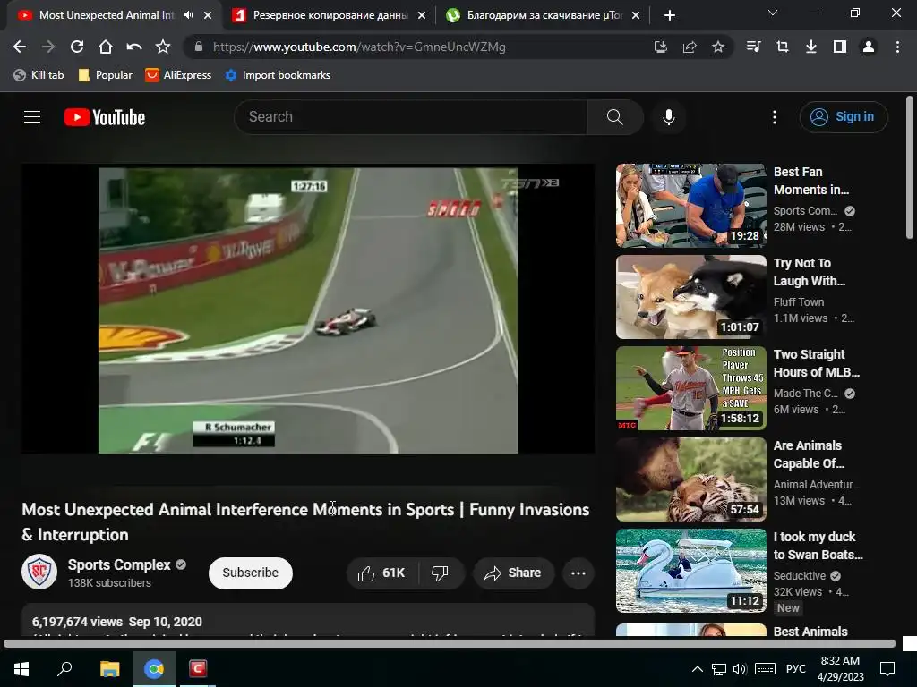This screenshot has height=687, width=917.
Task: Toggle the browser side panel icon
Action: coord(840,47)
